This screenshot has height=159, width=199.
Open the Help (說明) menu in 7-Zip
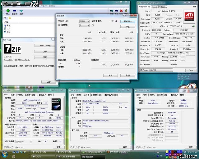point(52,6)
